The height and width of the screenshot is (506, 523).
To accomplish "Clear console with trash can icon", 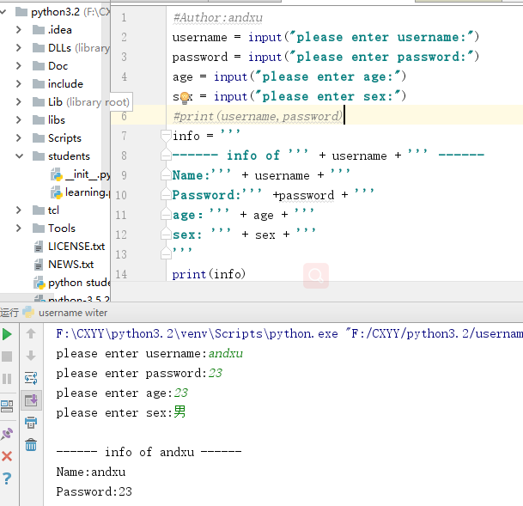I will point(31,445).
